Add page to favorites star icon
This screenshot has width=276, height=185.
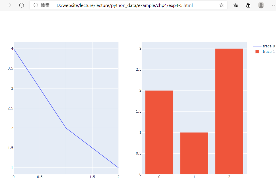click(x=221, y=5)
